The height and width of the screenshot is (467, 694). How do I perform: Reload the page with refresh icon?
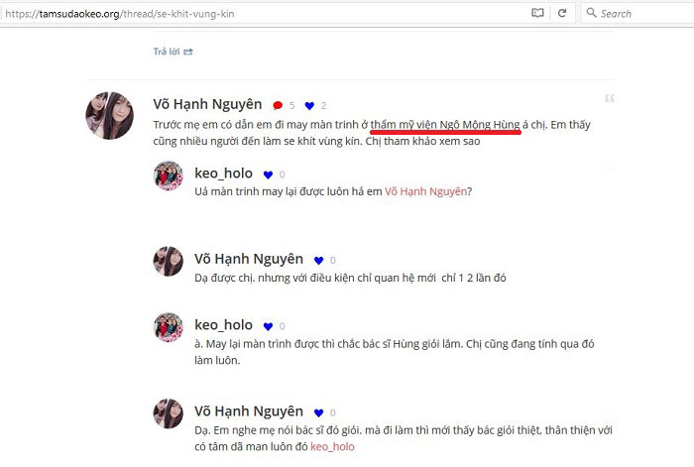point(562,13)
